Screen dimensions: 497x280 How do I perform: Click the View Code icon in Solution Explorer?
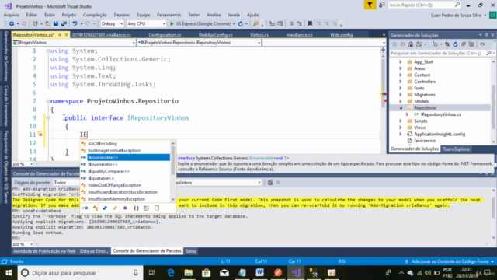coord(482,44)
